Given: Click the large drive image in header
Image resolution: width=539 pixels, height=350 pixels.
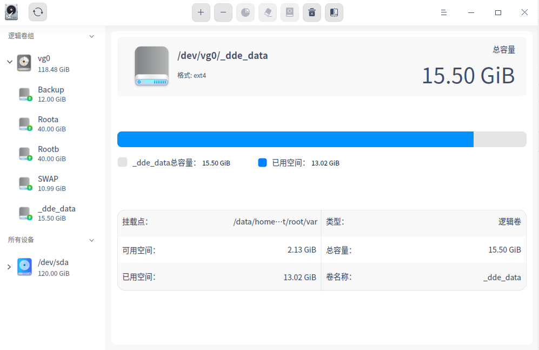Looking at the screenshot, I should pyautogui.click(x=151, y=66).
